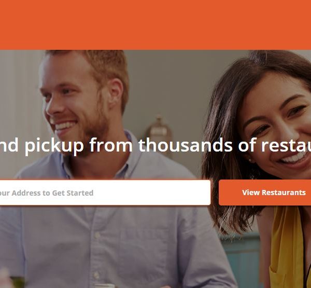Click the 'Restaurants' label on orange button
The width and height of the screenshot is (311, 288).
coord(284,193)
